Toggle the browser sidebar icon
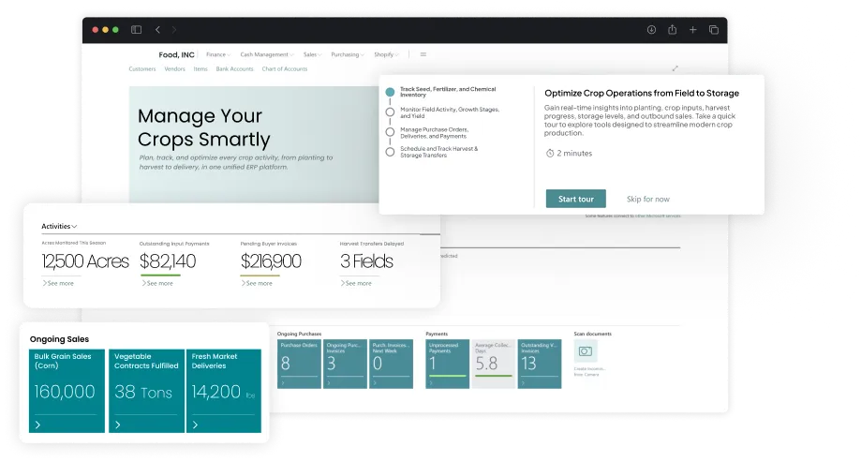Image resolution: width=861 pixels, height=462 pixels. point(136,30)
